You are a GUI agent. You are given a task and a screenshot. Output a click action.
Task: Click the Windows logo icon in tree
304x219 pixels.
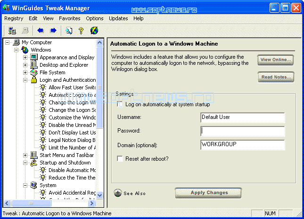pyautogui.click(x=25, y=50)
